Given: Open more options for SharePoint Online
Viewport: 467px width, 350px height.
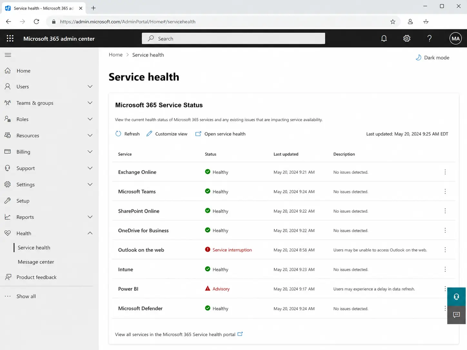Looking at the screenshot, I should point(445,211).
